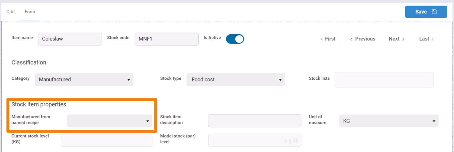Click the Save button
The height and width of the screenshot is (152, 454).
coord(425,12)
